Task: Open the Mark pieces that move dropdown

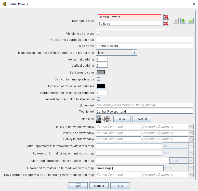Action: click(x=135, y=53)
